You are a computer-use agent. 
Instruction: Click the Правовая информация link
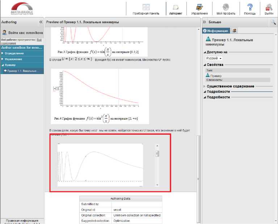[x=22, y=221]
